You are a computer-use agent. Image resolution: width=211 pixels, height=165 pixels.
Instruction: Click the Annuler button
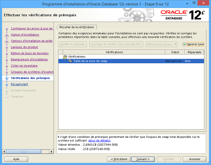pyautogui.click(x=194, y=159)
